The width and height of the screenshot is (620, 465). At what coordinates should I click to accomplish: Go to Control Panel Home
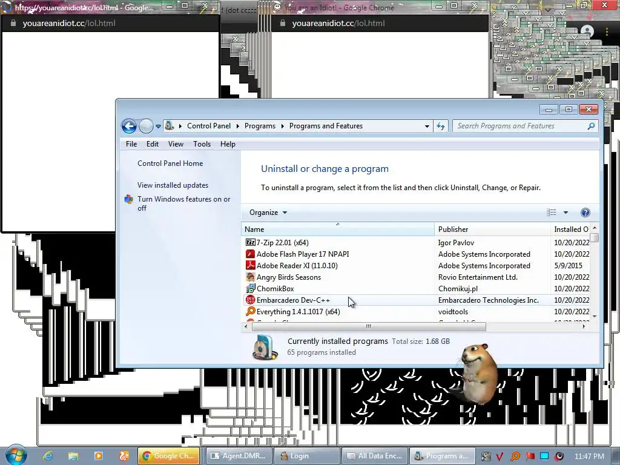pos(170,163)
